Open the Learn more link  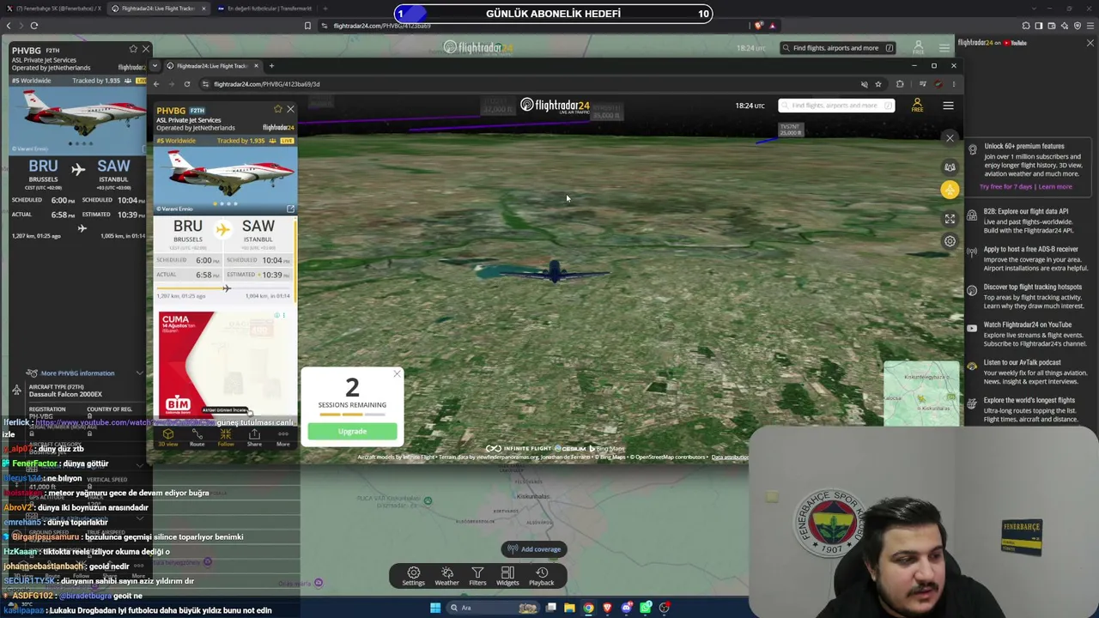point(1055,187)
